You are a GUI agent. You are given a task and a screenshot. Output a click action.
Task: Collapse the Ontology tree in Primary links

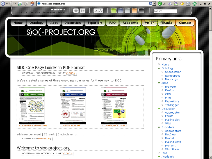(x=159, y=68)
